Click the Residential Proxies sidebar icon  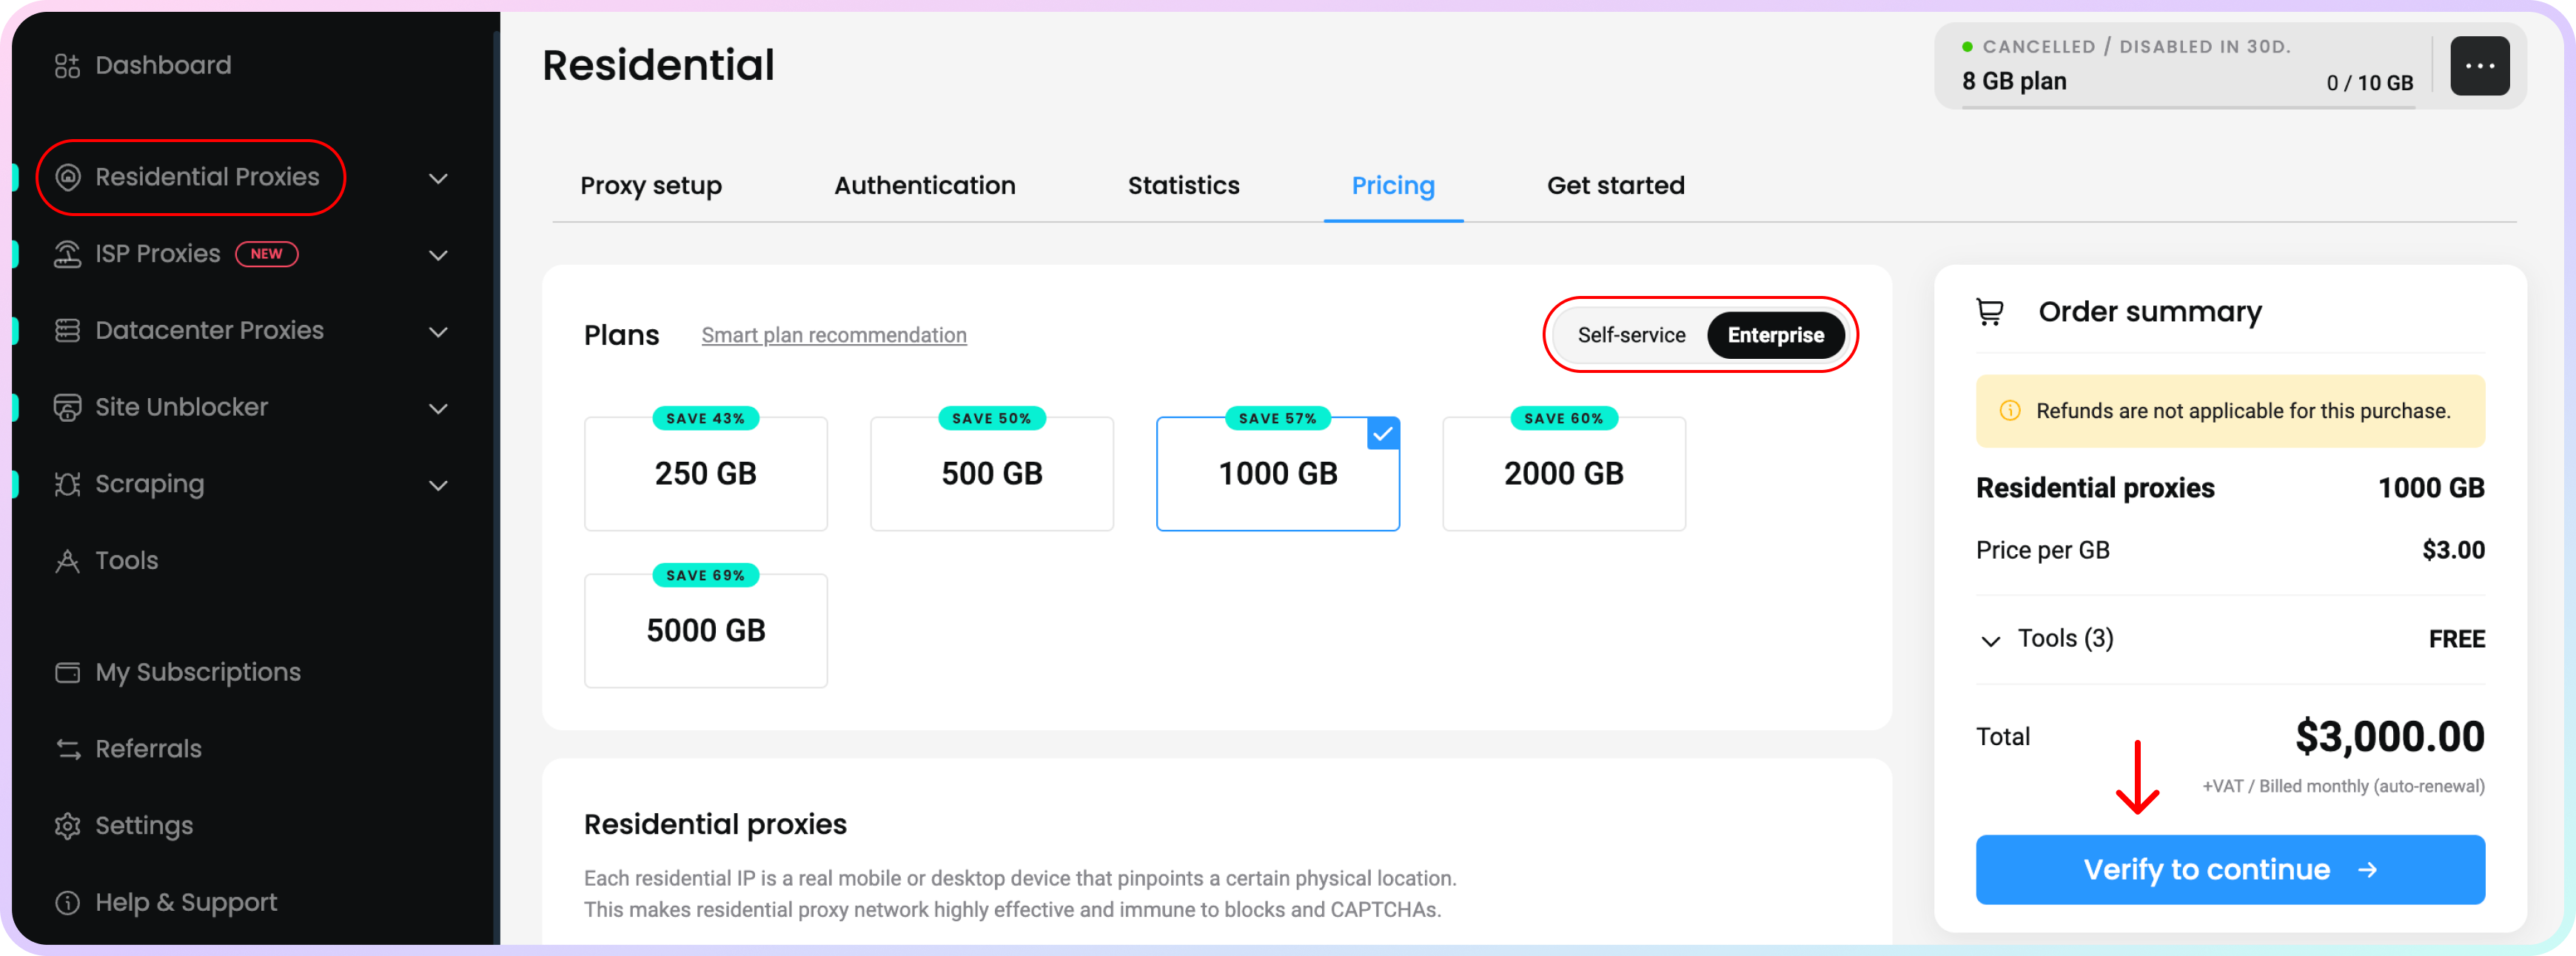[67, 178]
